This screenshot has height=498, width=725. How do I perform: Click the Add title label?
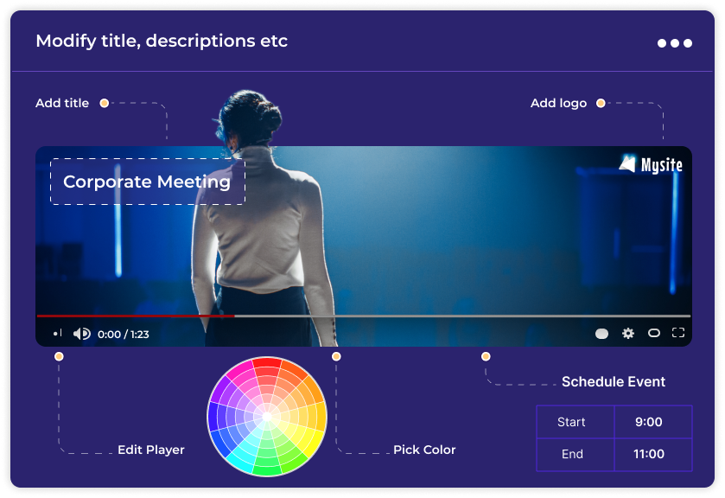tap(62, 103)
